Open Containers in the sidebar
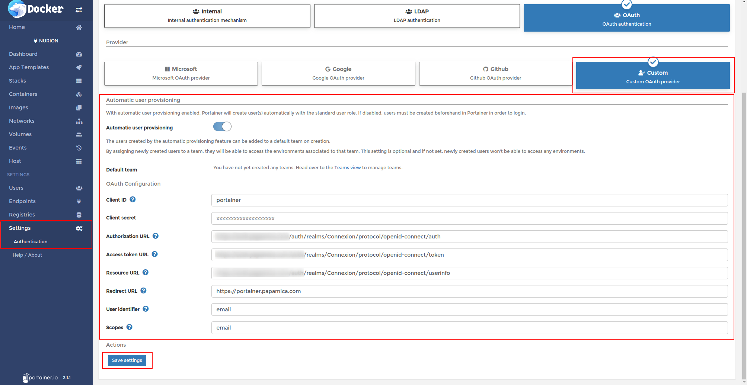 [23, 94]
